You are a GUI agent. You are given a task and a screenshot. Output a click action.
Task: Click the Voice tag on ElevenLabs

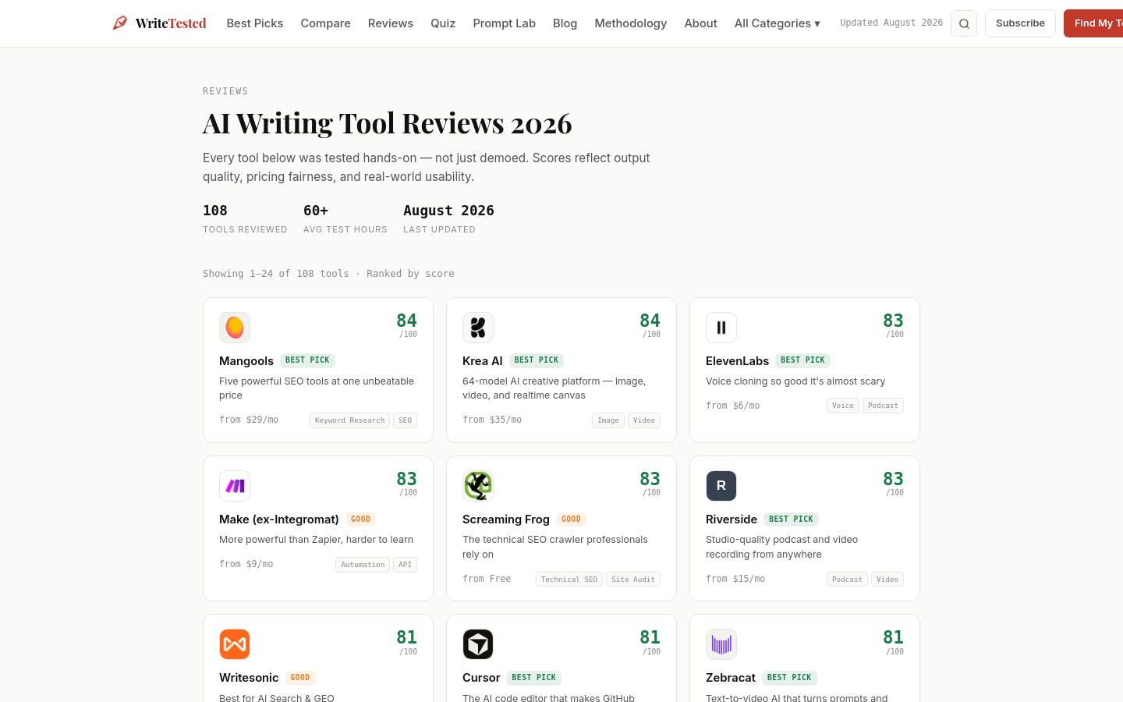click(x=843, y=406)
